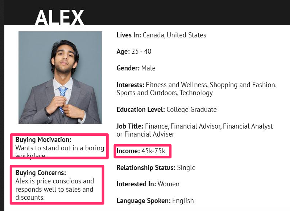Click the 'Relationship Status' label
The image size is (290, 211).
[x=145, y=168]
